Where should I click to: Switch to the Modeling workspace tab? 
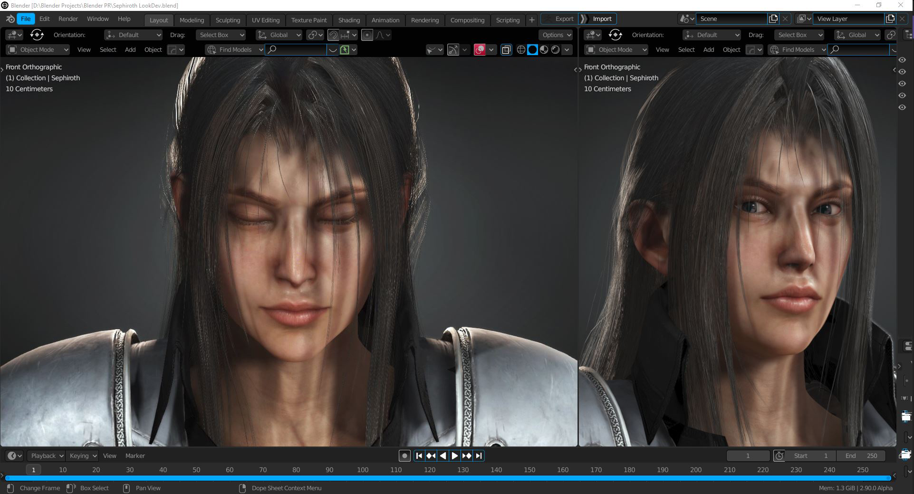192,20
